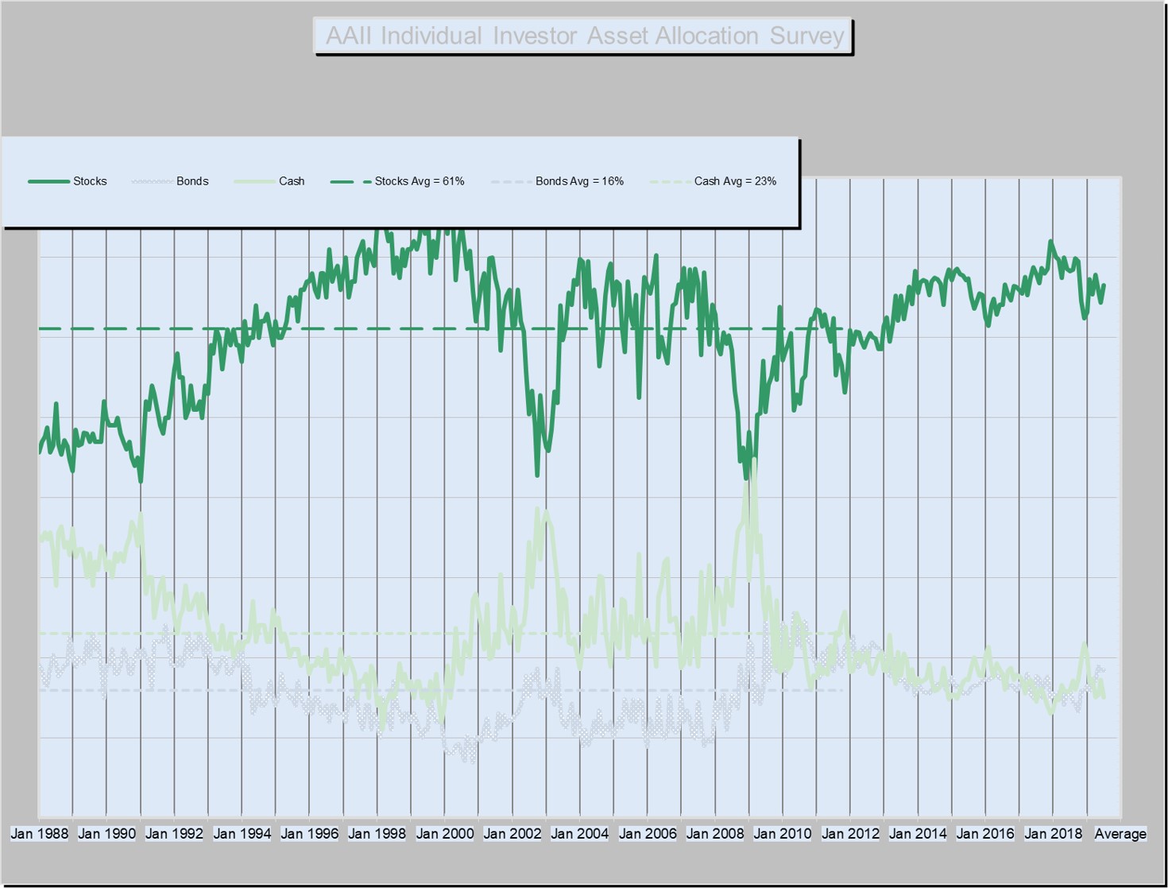
Task: Select the Jan 2012 axis label
Action: [x=850, y=834]
